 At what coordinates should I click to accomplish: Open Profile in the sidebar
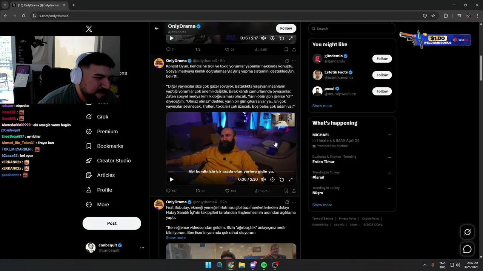coord(99,190)
